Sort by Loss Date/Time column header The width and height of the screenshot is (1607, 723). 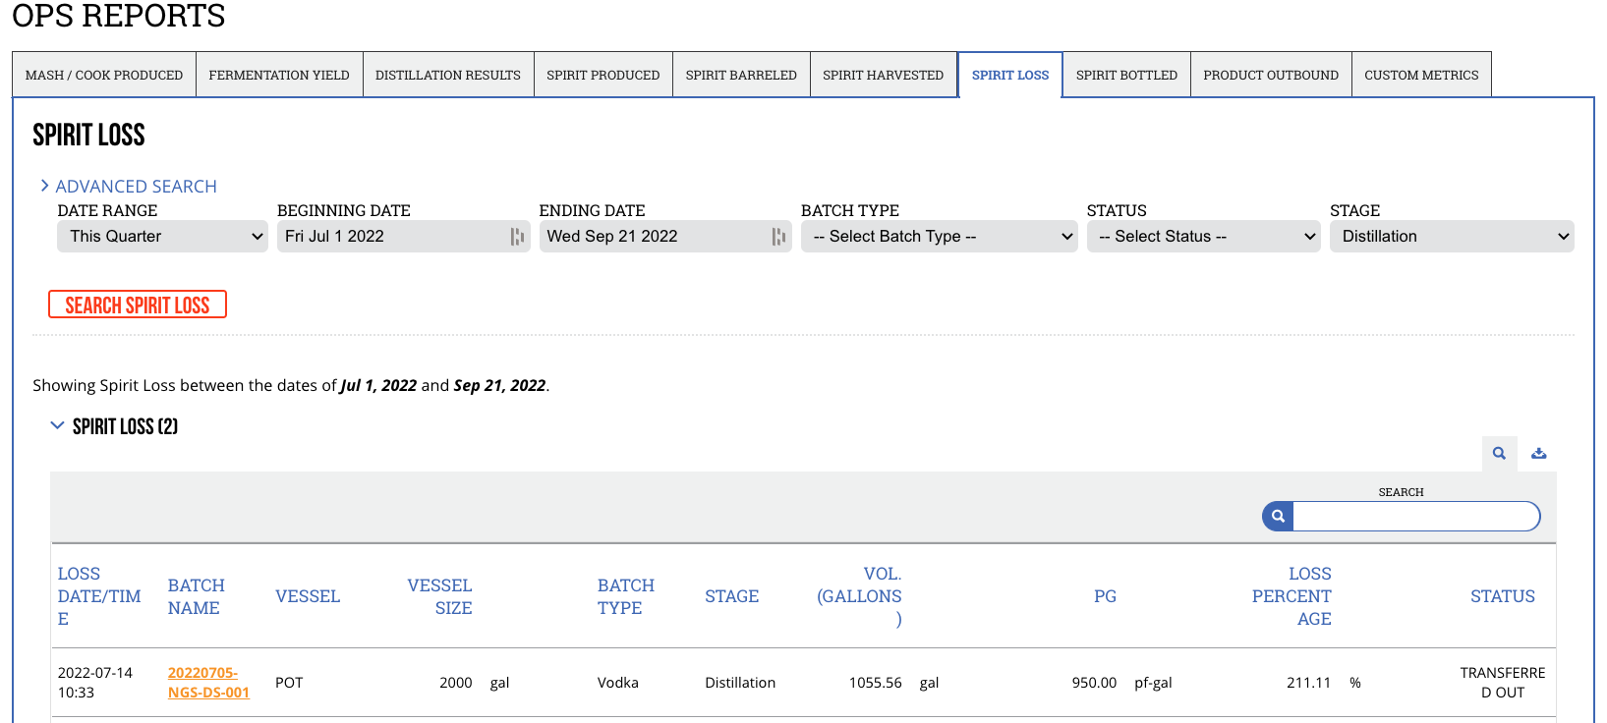[99, 596]
